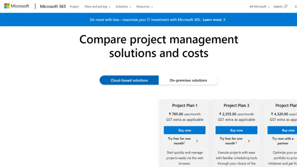Expand the Plans and pricing menu
Screen dimensions: 297x167
click(x=98, y=7)
